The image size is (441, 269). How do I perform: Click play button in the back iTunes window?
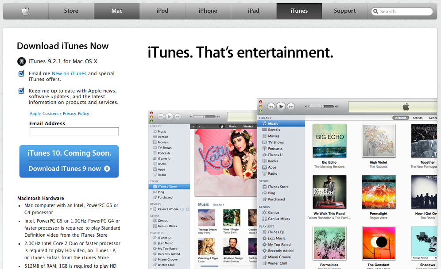pyautogui.click(x=169, y=117)
